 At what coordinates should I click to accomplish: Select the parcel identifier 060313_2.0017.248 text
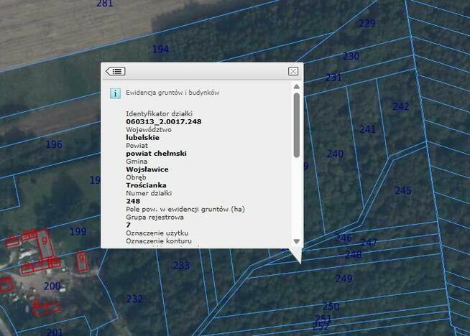[x=163, y=121]
